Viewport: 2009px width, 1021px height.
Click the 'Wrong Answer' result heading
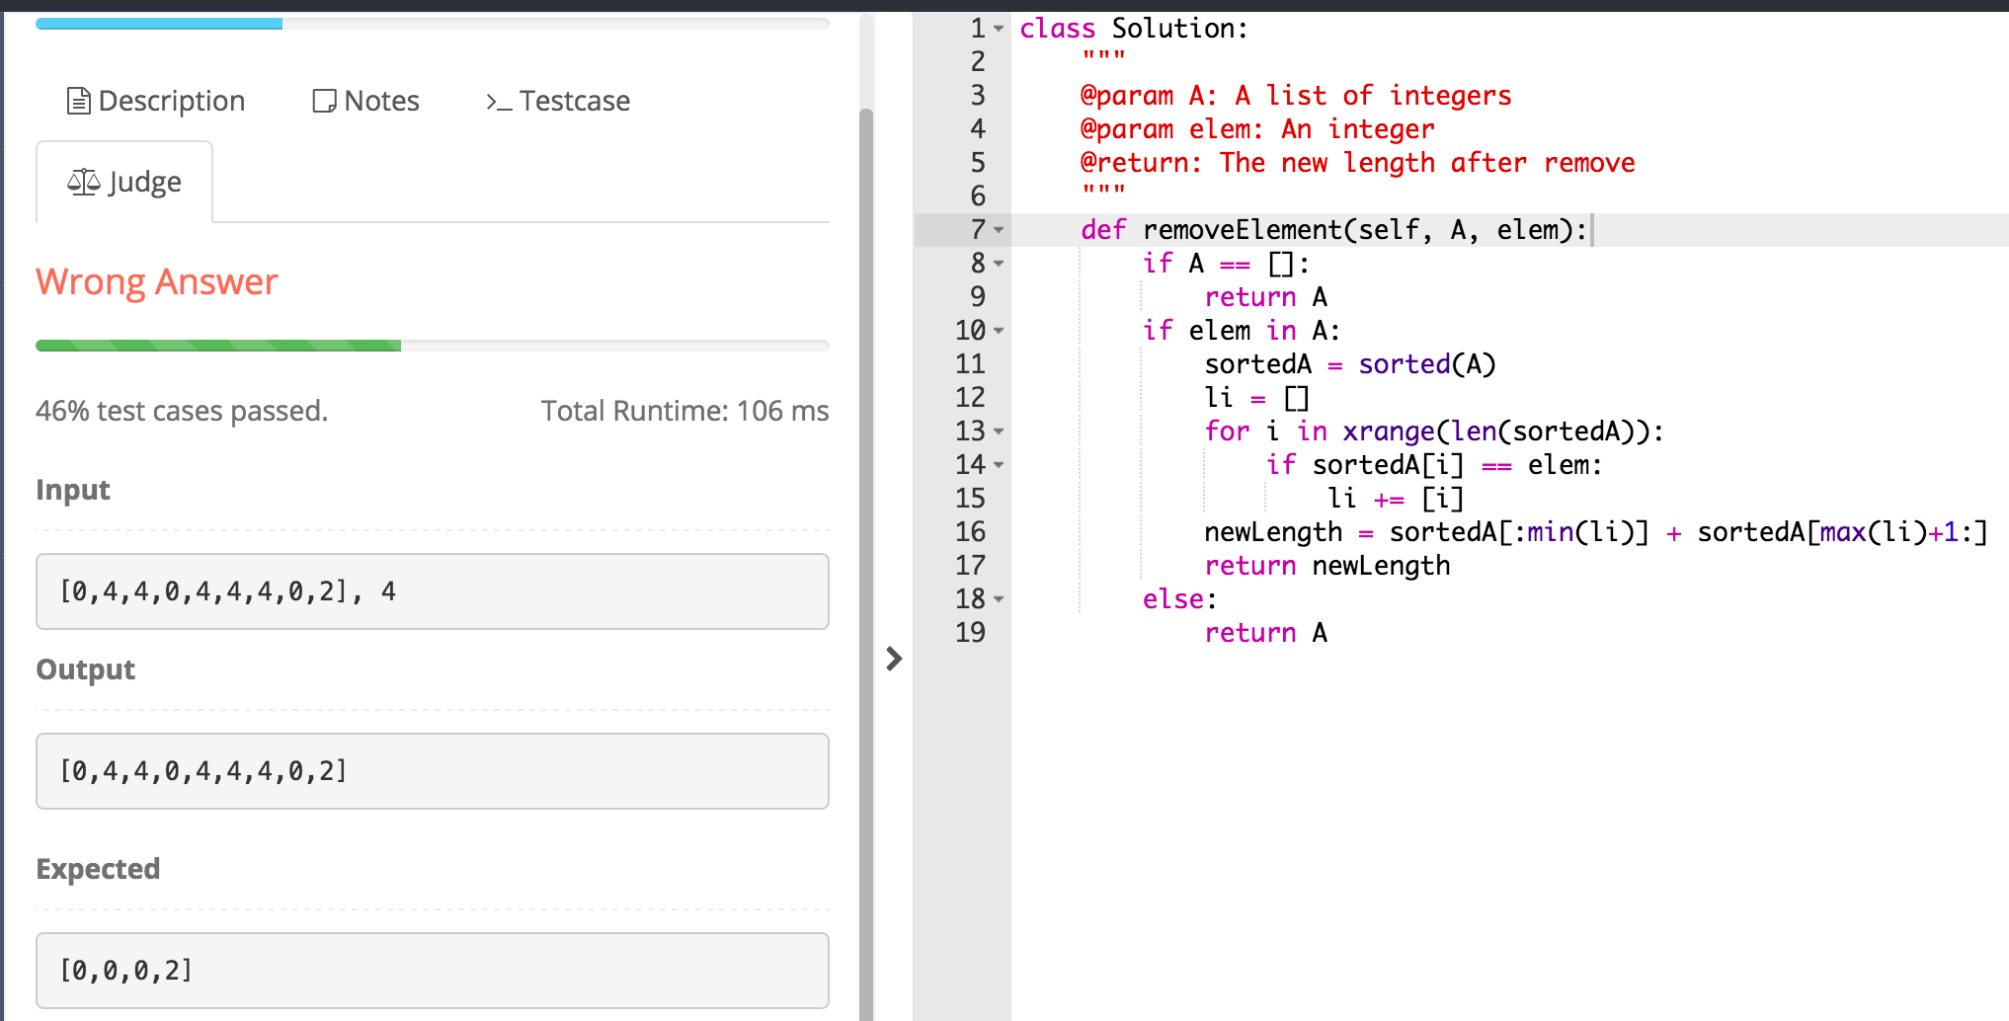(x=157, y=282)
